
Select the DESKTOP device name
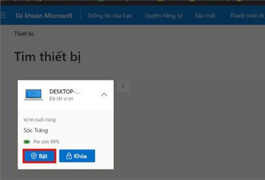[65, 92]
